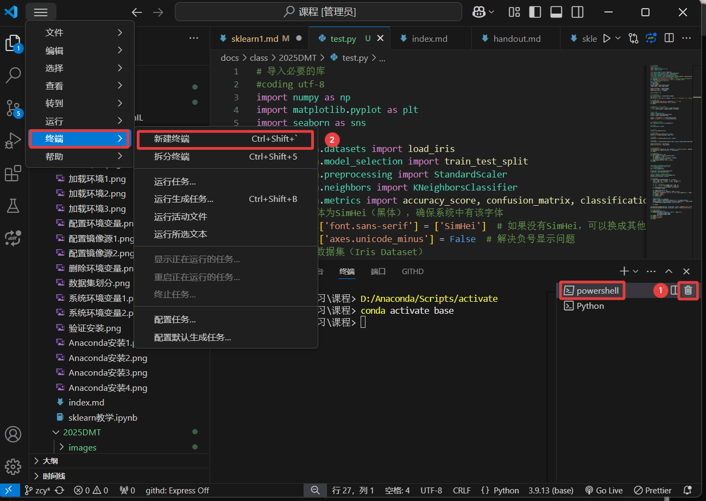
Task: Open the Explorer view in activity bar
Action: [12, 43]
